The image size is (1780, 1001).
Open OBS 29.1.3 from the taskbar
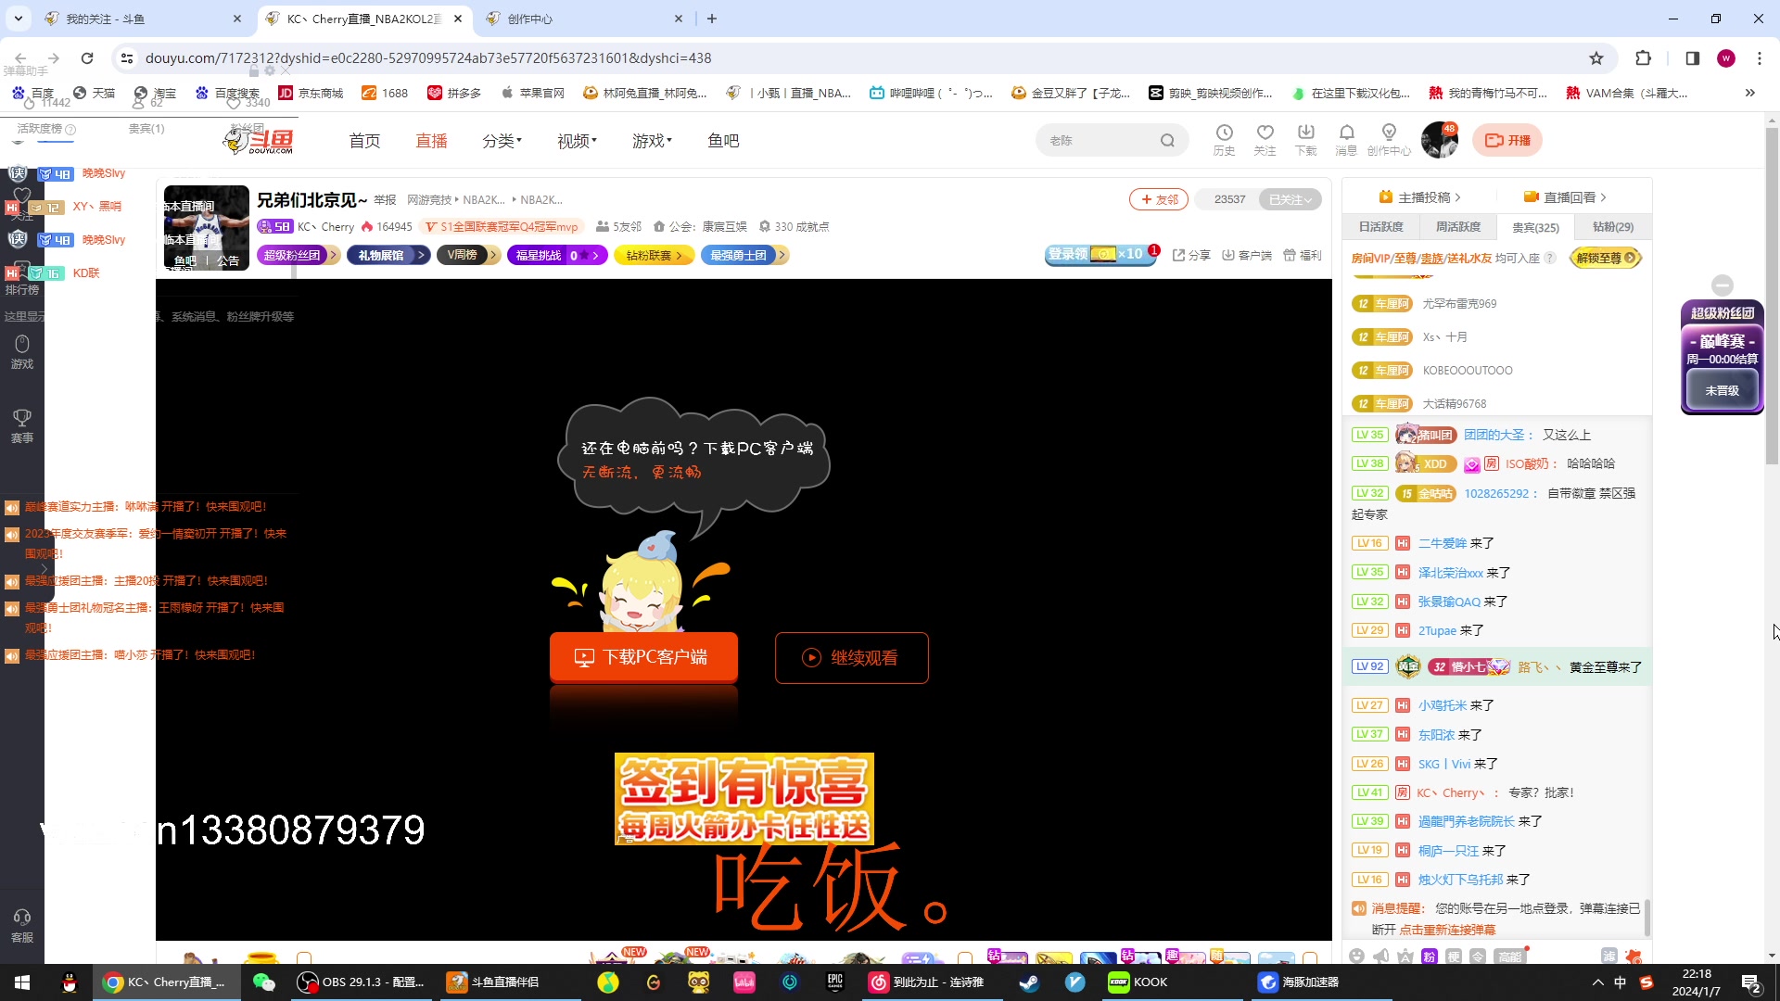tap(361, 982)
